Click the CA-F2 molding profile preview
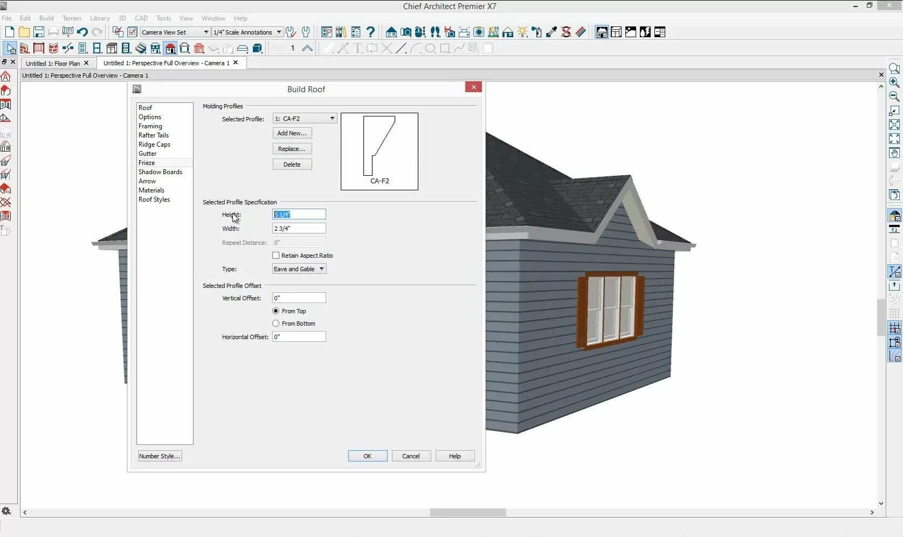The height and width of the screenshot is (537, 903). [x=379, y=152]
